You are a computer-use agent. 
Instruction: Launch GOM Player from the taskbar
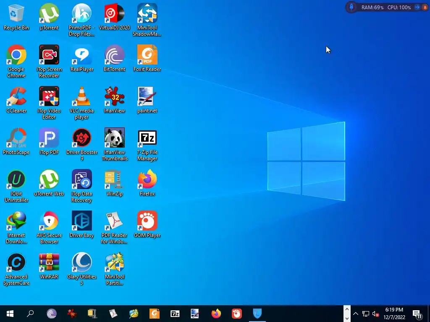pyautogui.click(x=237, y=314)
